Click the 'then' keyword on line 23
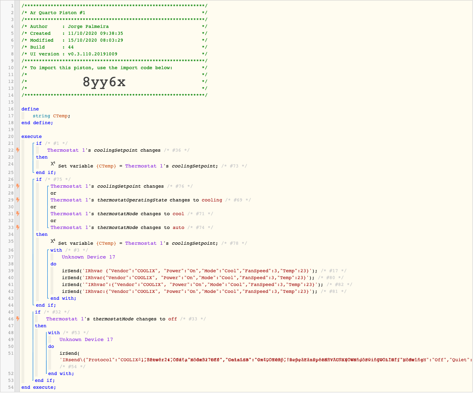This screenshot has height=394, width=476. coord(42,157)
